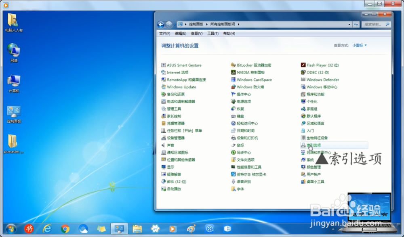Open the 英特尔® 核芯显卡 icon
Image resolution: width=404 pixels, height=237 pixels.
(233, 174)
